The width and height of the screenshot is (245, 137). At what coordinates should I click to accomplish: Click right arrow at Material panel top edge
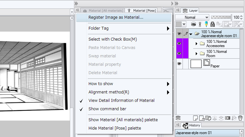coord(172,4)
